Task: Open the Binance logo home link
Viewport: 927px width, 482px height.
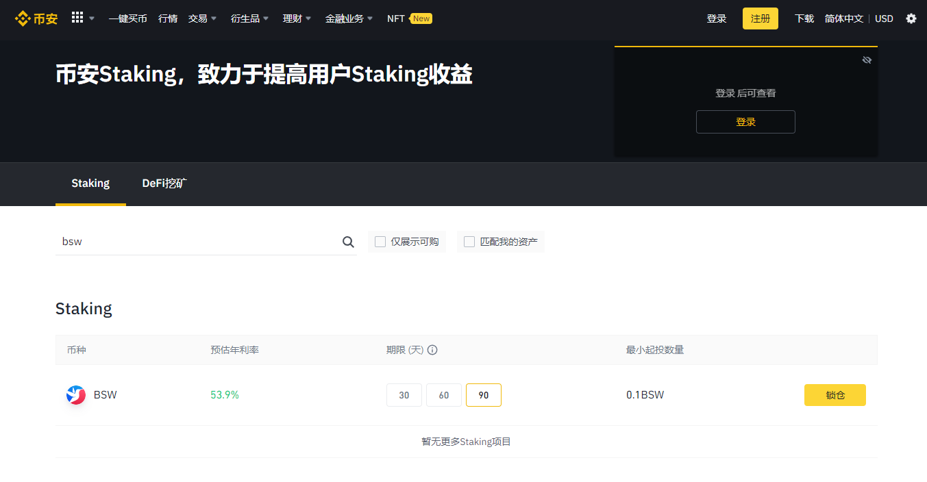Action: tap(36, 18)
